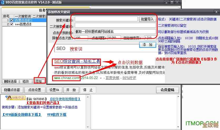
Task: Click the 批量导入 batch import button
Action: click(x=147, y=19)
